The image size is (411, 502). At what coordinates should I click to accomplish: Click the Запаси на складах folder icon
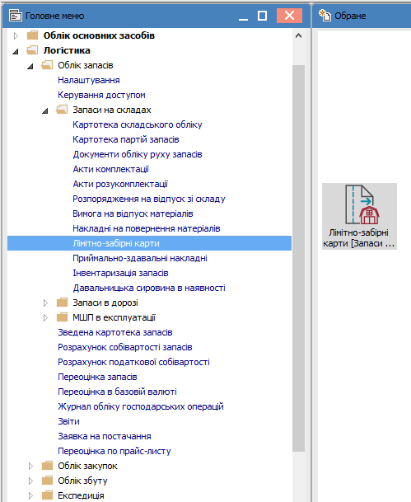pos(62,110)
